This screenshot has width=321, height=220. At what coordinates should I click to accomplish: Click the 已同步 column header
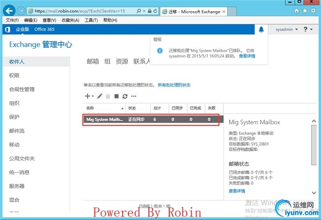pos(178,108)
